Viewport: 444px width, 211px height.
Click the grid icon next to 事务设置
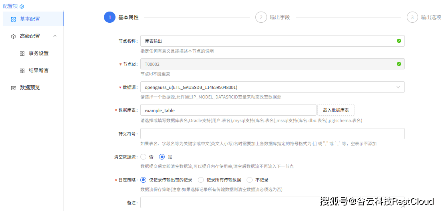[x=22, y=53]
